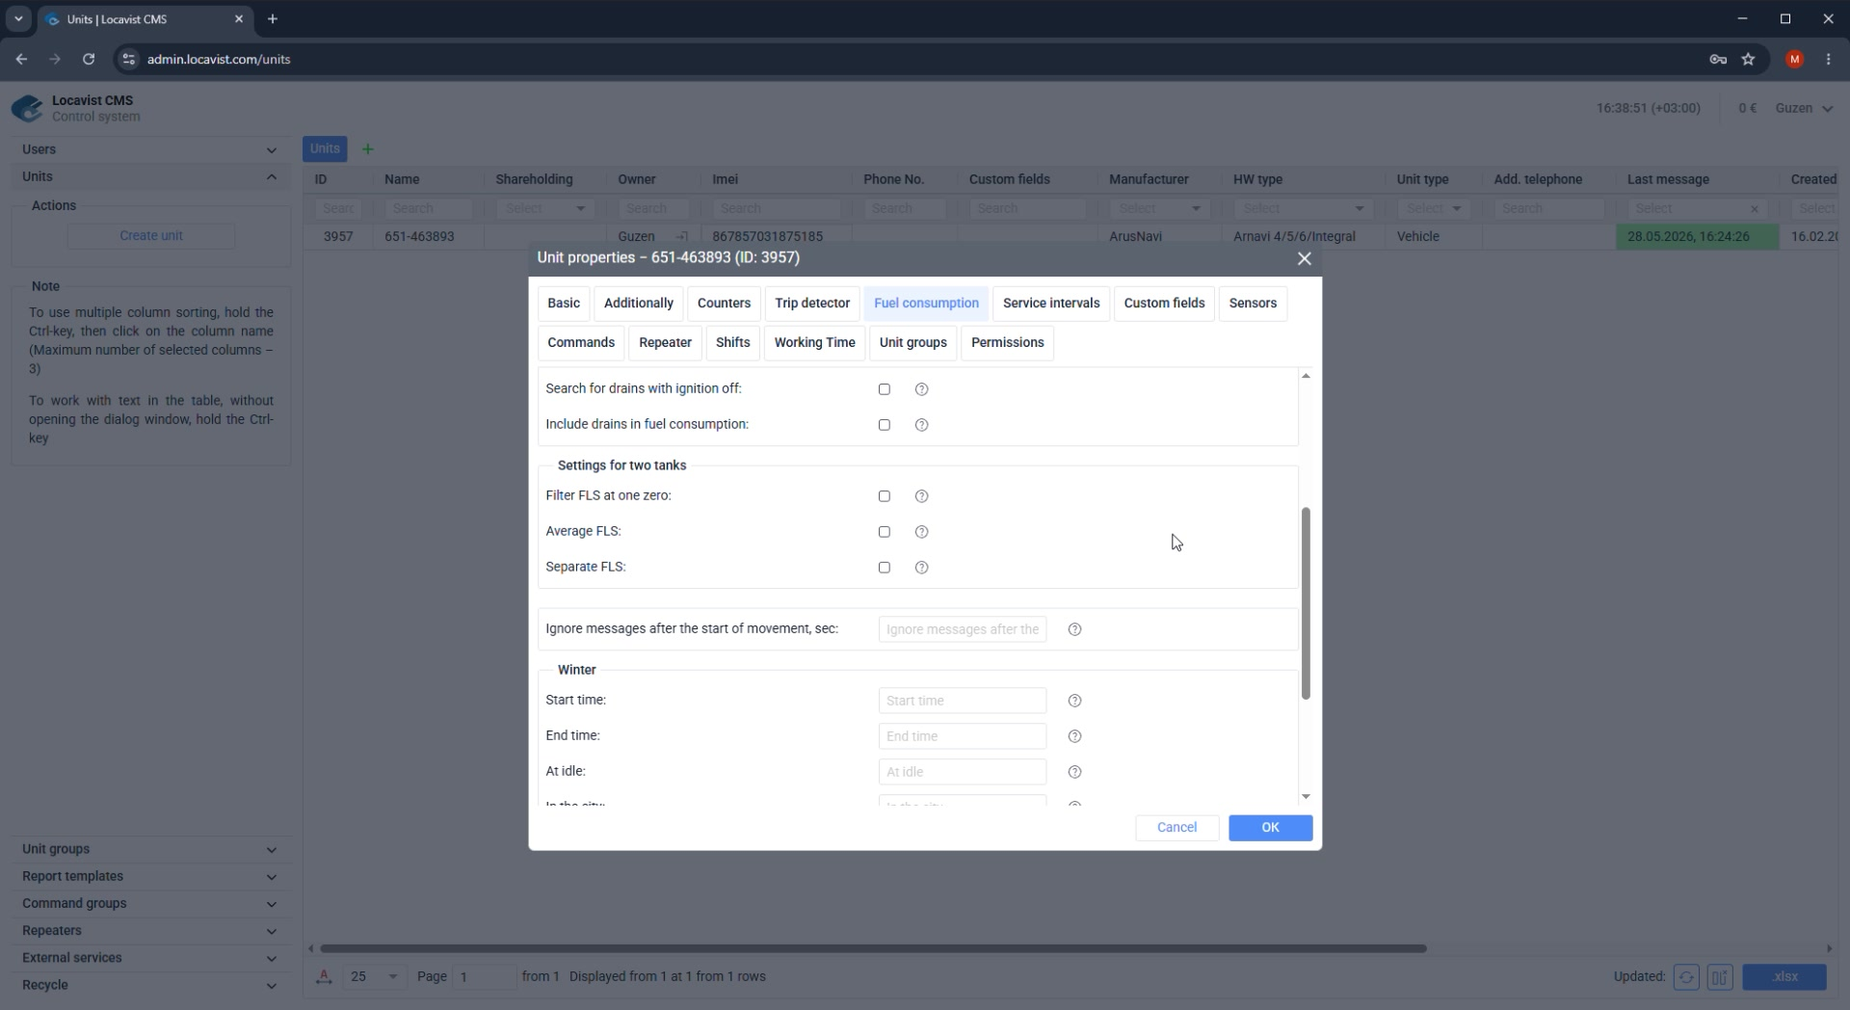Confirm dialog with OK button
The image size is (1850, 1010).
pyautogui.click(x=1270, y=828)
